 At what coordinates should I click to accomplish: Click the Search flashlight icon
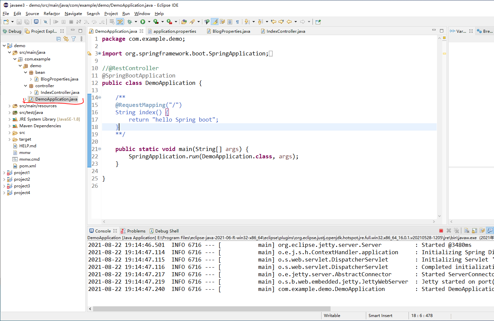(x=192, y=22)
